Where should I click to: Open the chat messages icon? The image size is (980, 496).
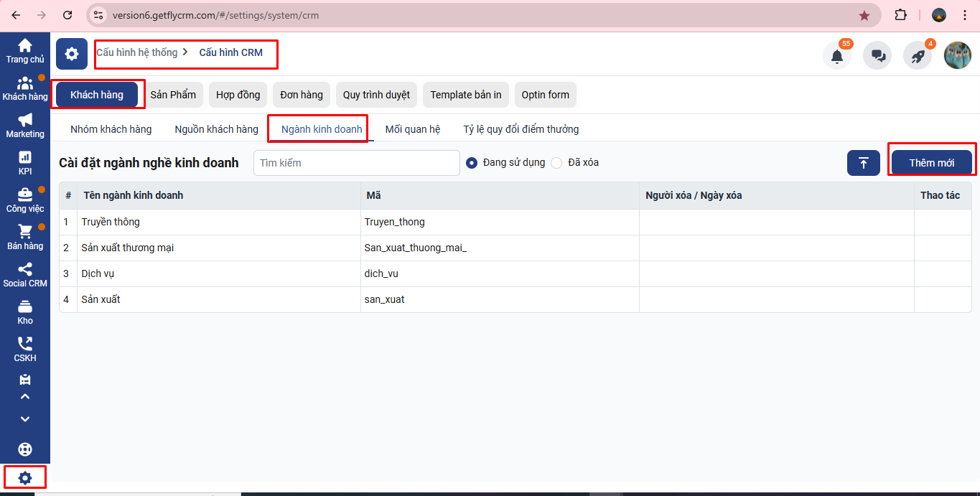[x=877, y=56]
